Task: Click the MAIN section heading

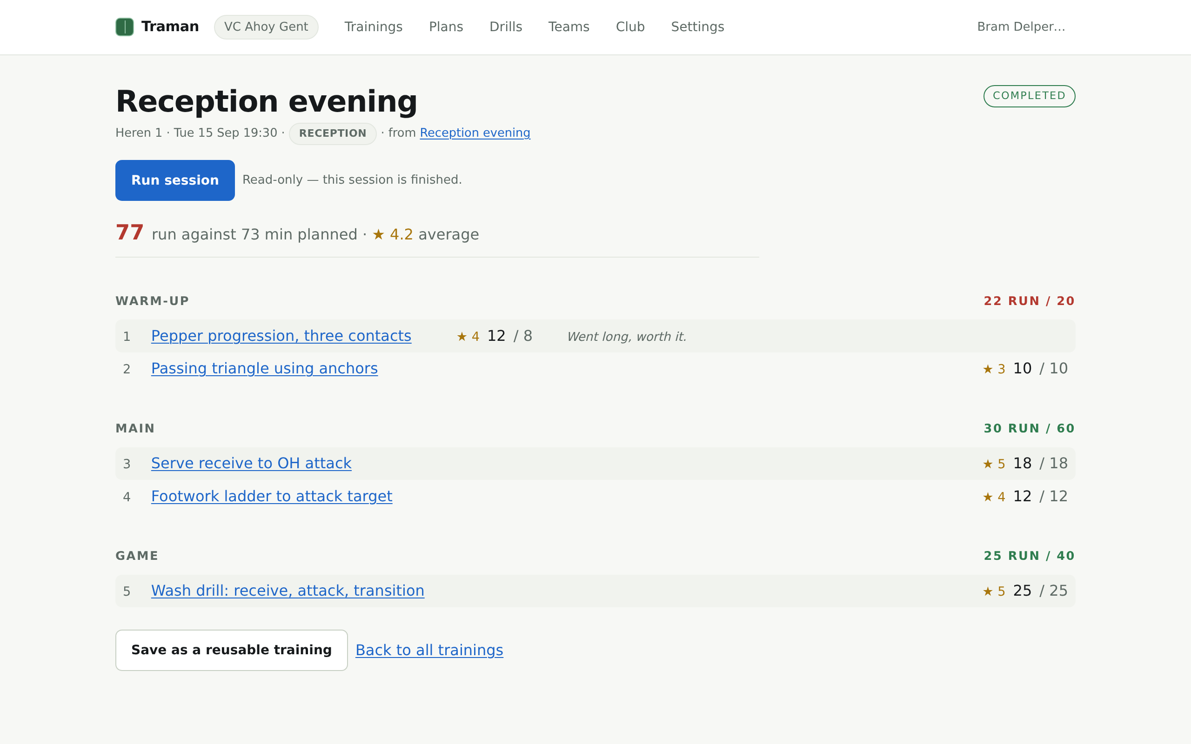Action: [135, 429]
